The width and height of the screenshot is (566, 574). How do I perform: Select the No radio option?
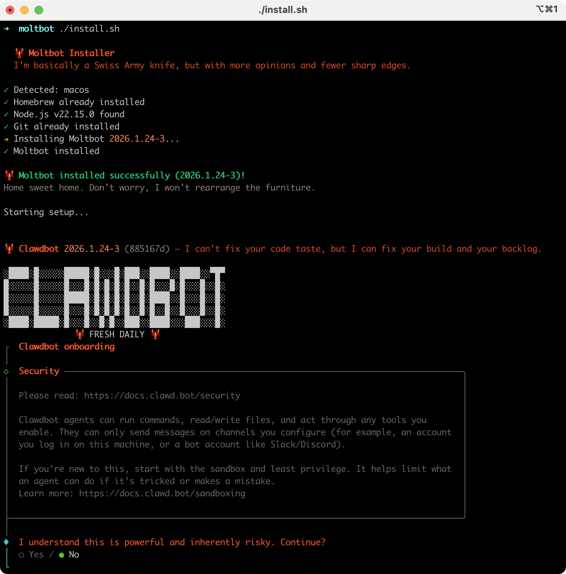pos(61,555)
